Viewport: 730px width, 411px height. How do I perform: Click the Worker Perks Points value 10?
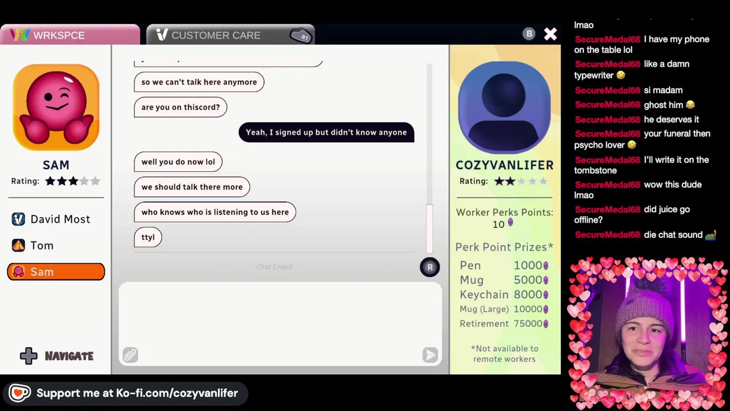tap(498, 224)
